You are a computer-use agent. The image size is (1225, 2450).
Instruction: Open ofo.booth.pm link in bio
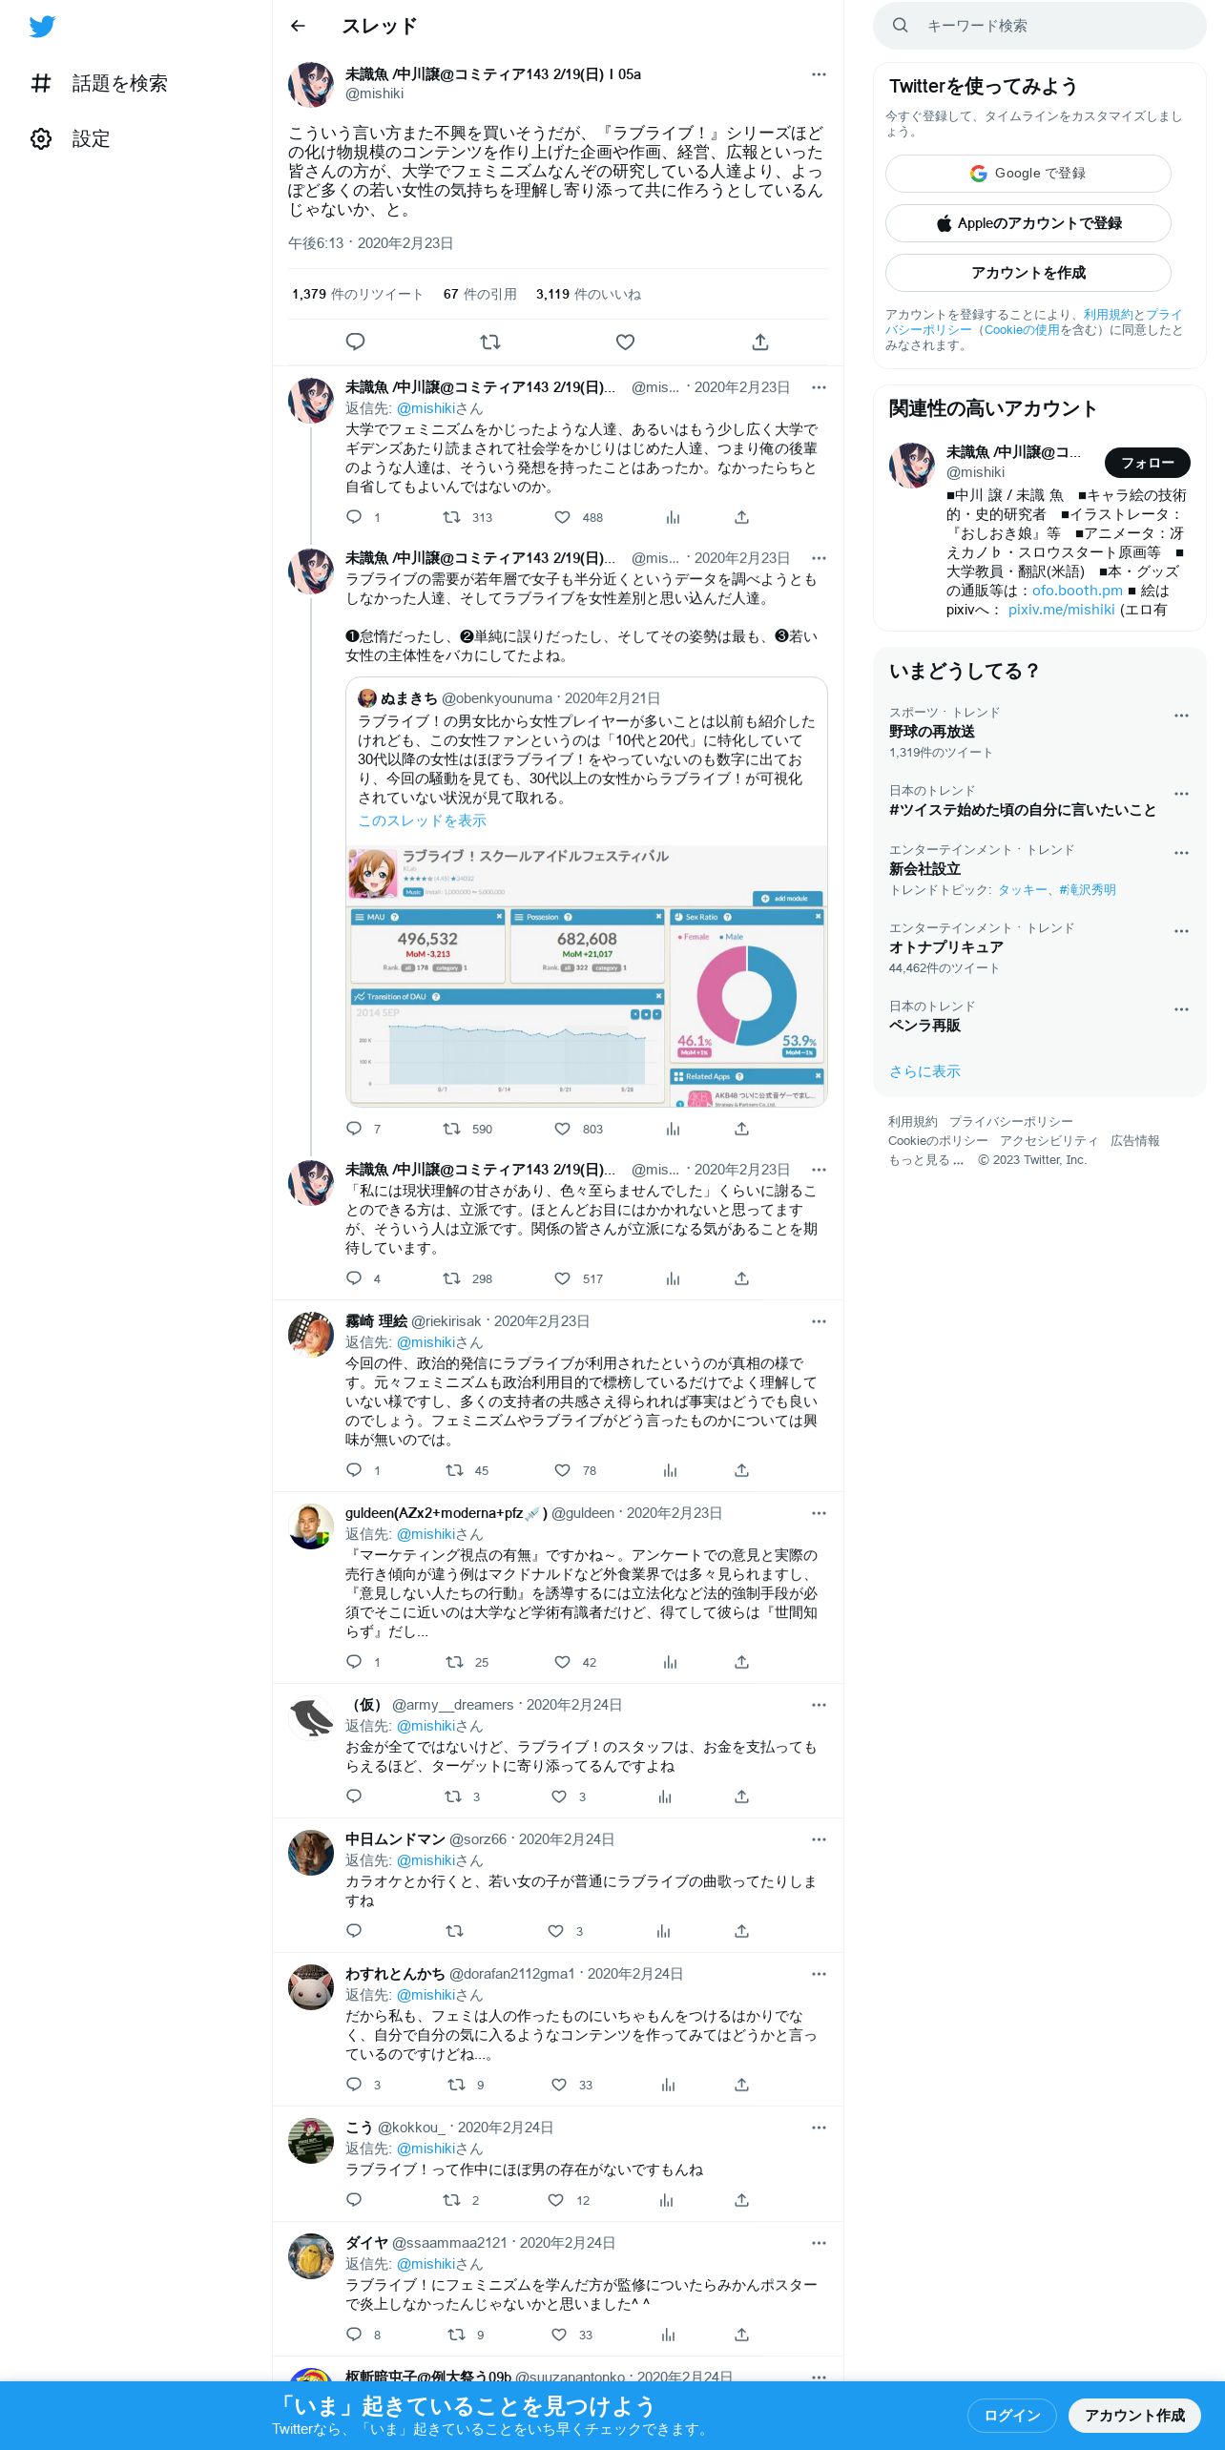point(1077,591)
